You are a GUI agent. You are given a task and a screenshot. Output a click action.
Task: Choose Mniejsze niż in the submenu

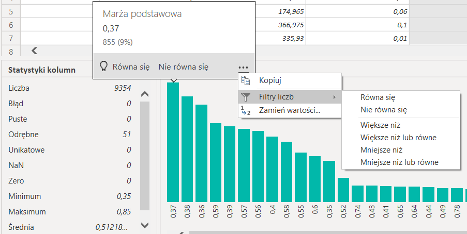point(381,149)
